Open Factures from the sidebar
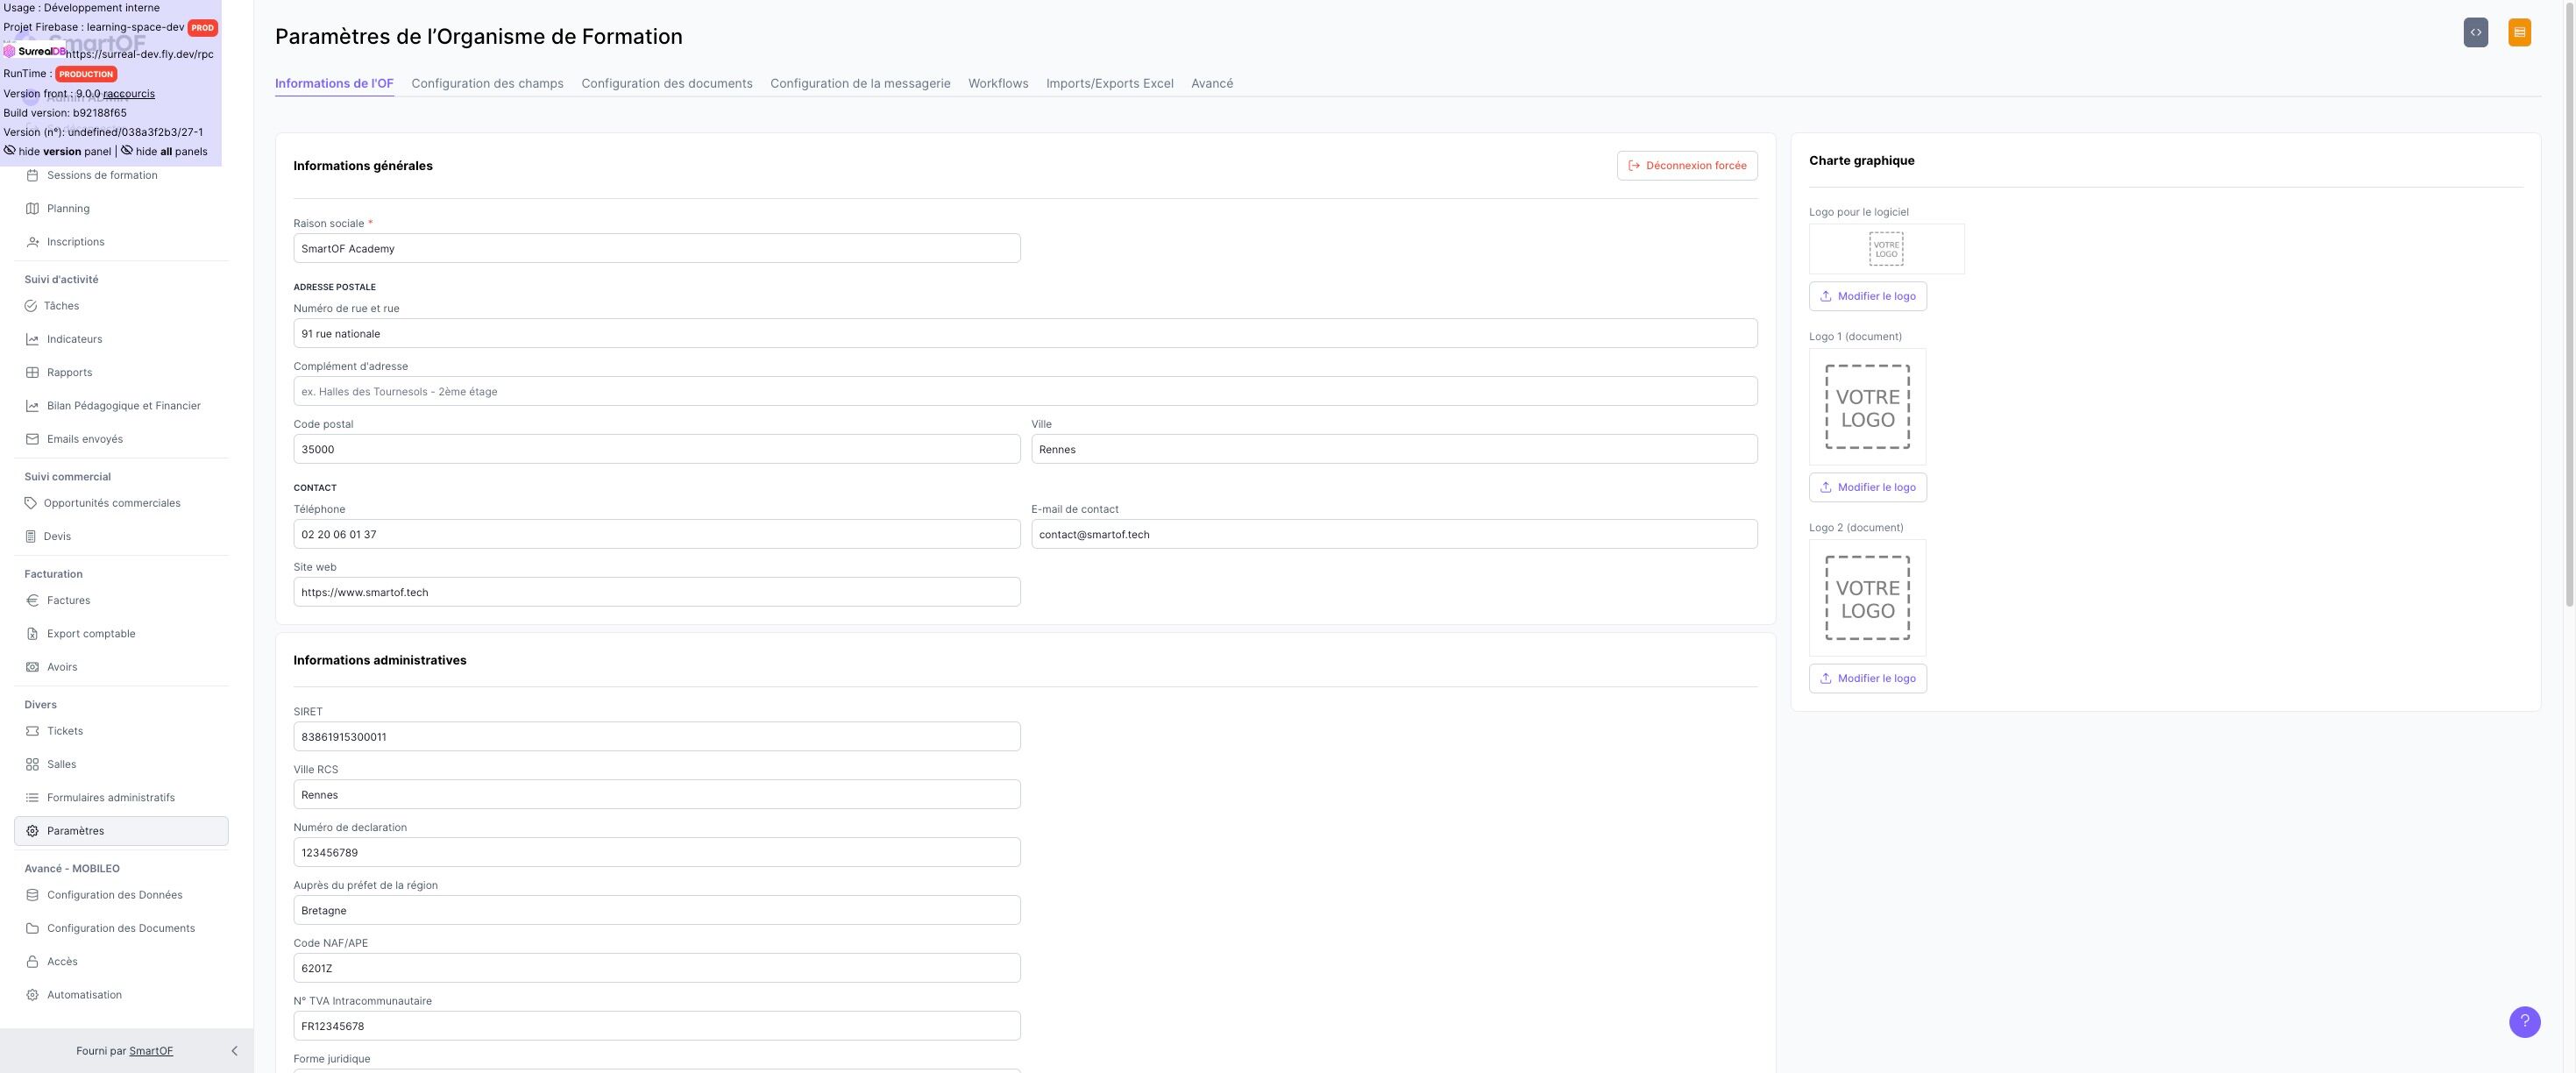This screenshot has height=1073, width=2576. tap(68, 600)
